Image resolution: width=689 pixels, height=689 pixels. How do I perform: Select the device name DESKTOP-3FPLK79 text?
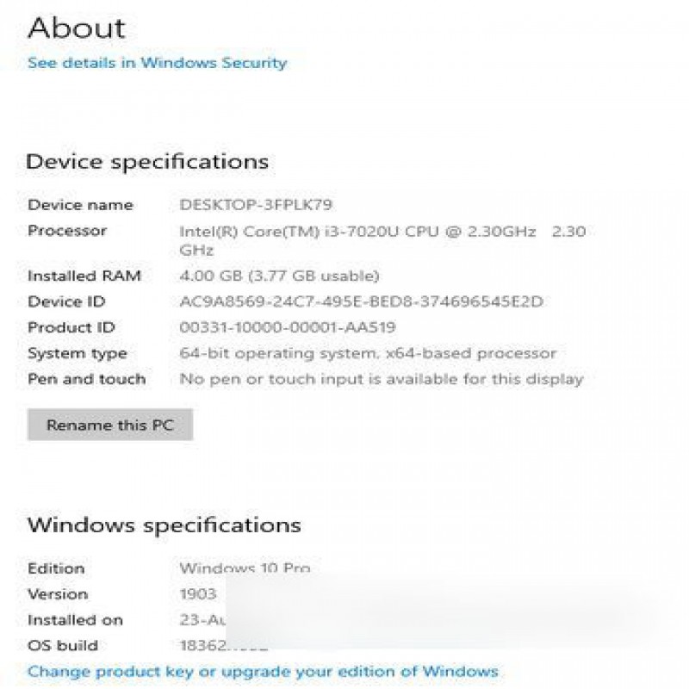256,205
